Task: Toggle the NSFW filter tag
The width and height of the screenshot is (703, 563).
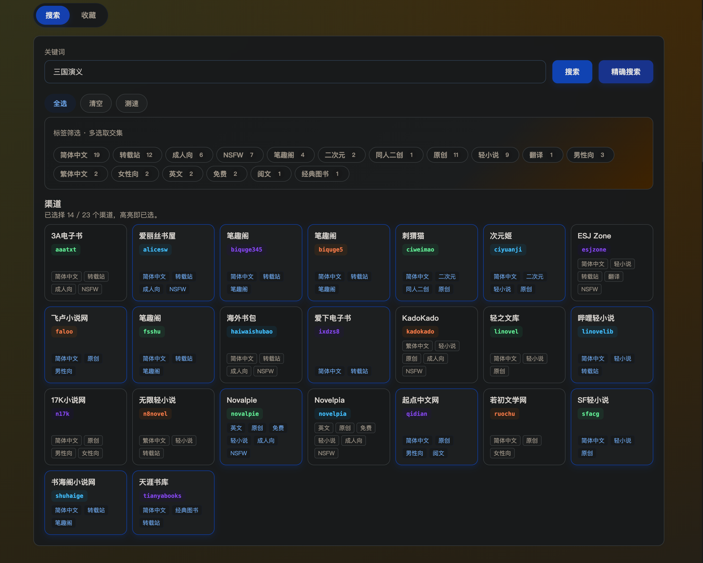Action: pos(240,155)
